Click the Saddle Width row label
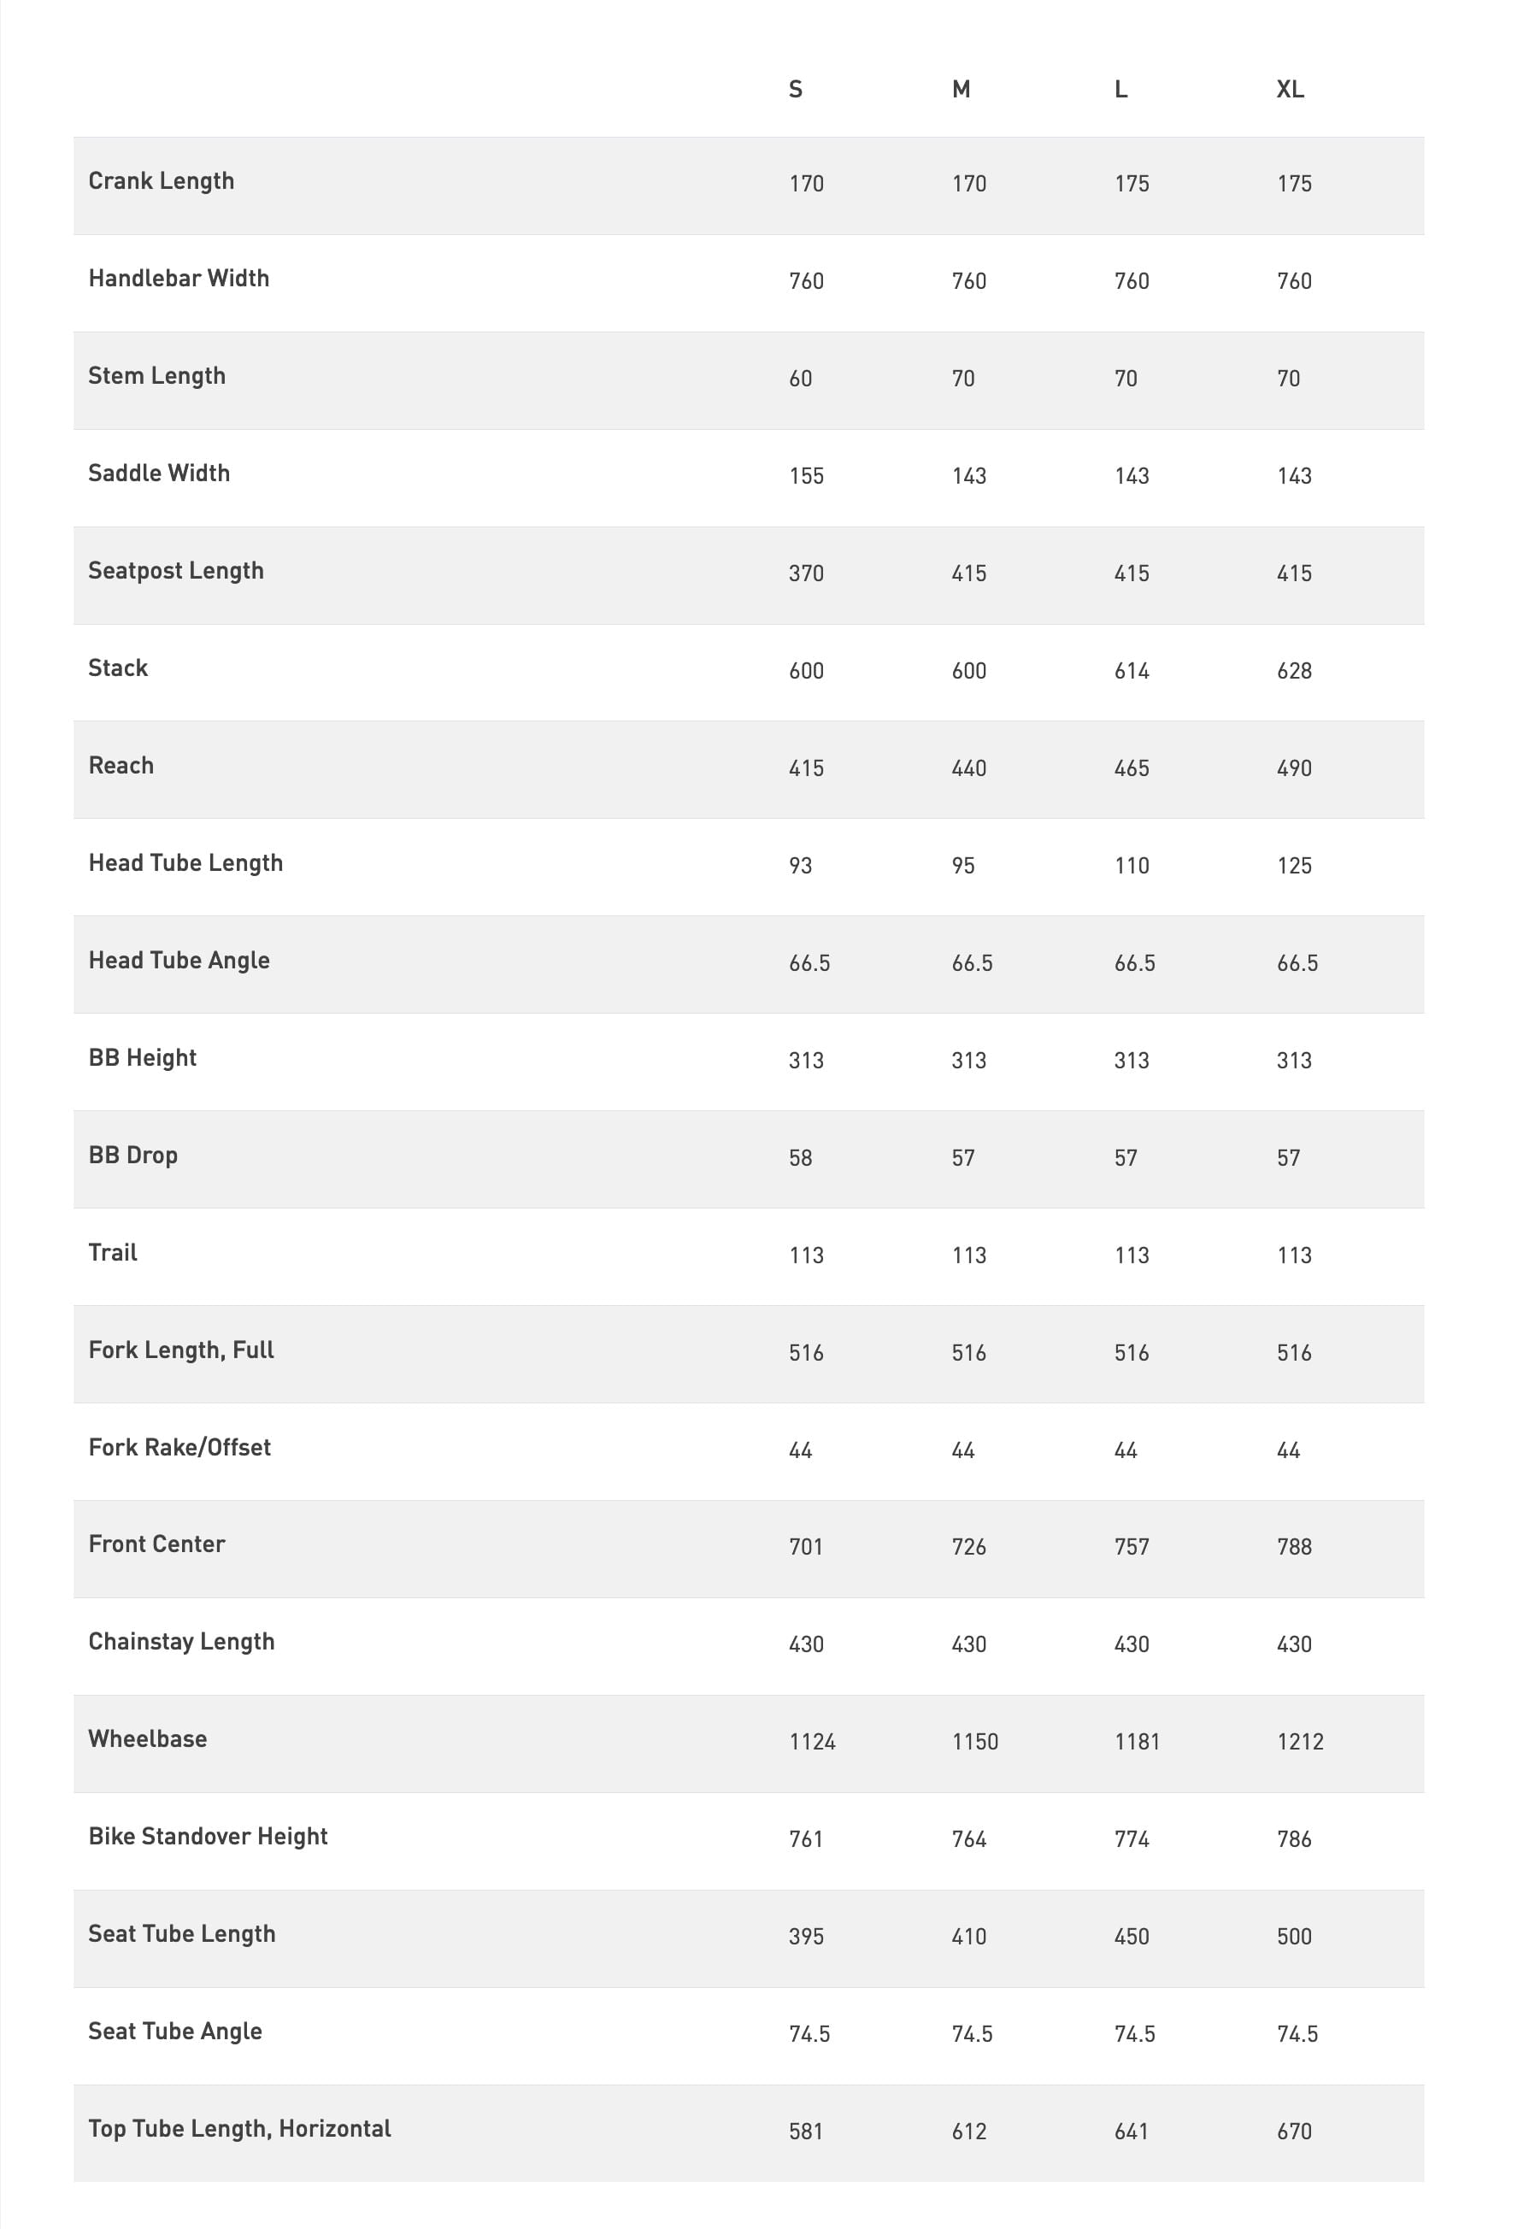Image resolution: width=1535 pixels, height=2229 pixels. 159,473
